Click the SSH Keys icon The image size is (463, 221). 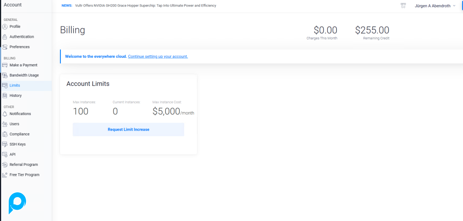[x=5, y=144]
